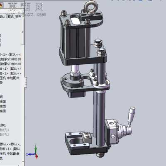166x166 pixels.
Task: Expand the hidden manager tabs via double chevron
Action: tap(22, 5)
